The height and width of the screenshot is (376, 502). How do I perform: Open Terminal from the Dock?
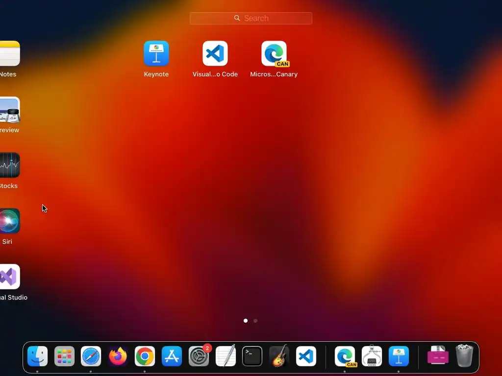[252, 356]
